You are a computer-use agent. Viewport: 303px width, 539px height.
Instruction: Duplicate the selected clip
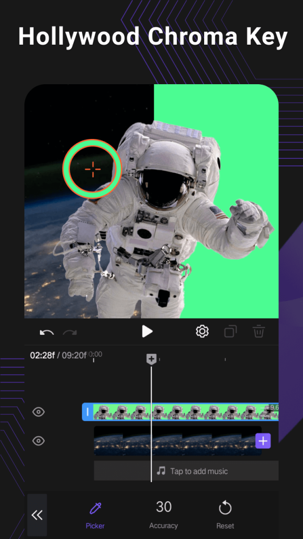(230, 332)
